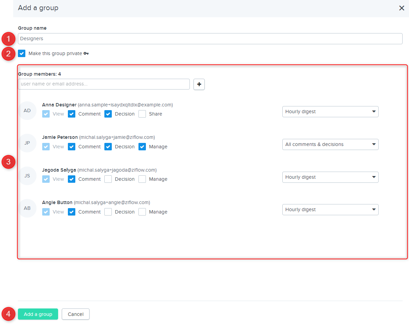Click the Anna Designer name text
409x324 pixels.
59,105
